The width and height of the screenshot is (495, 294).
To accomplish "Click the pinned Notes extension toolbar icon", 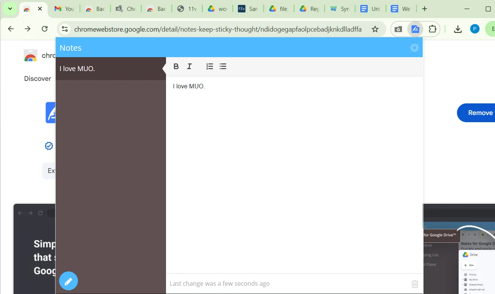I will pos(415,29).
